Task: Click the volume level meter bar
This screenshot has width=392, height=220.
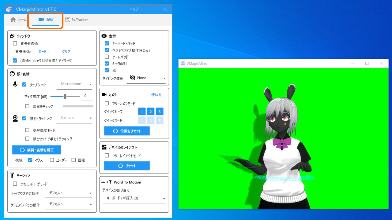Action: (78, 106)
